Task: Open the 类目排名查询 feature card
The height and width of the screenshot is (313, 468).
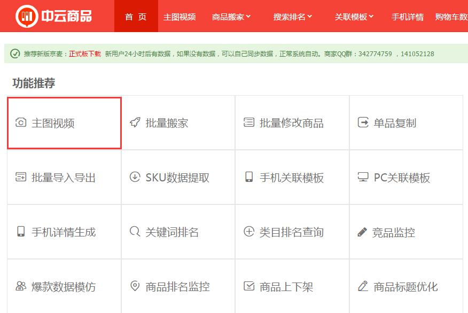Action: [x=292, y=232]
